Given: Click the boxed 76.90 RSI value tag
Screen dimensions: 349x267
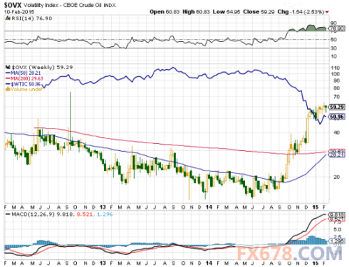Looking at the screenshot, I should (336, 29).
